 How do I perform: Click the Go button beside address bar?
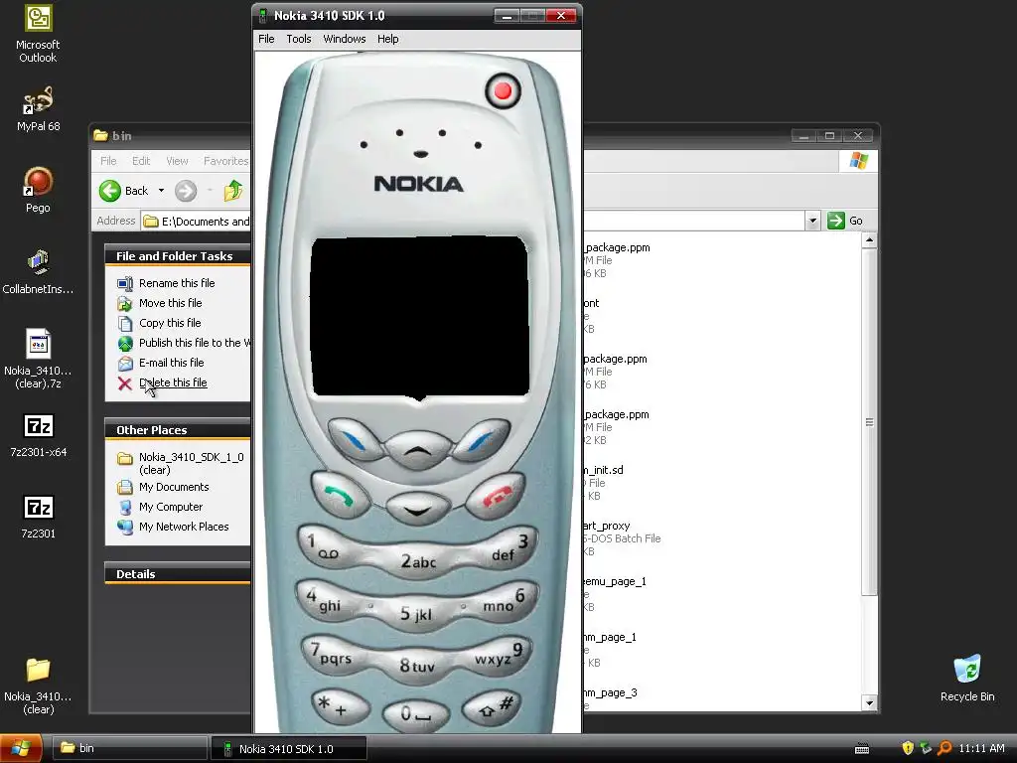tap(846, 221)
